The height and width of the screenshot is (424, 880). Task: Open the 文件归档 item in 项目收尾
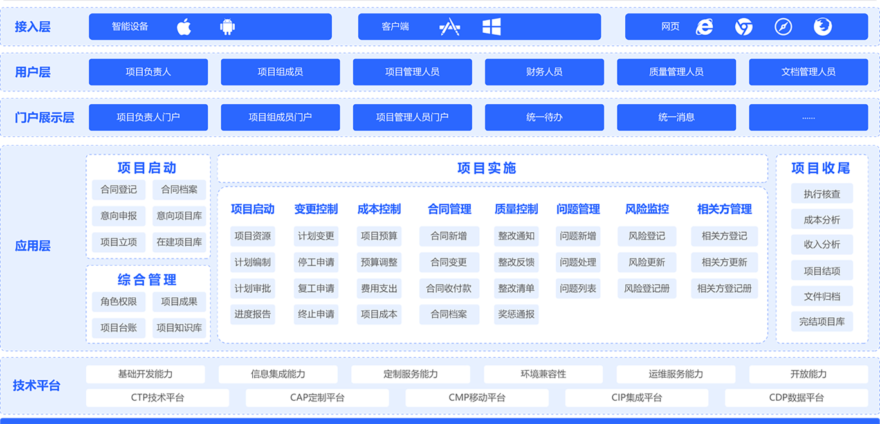(x=821, y=295)
